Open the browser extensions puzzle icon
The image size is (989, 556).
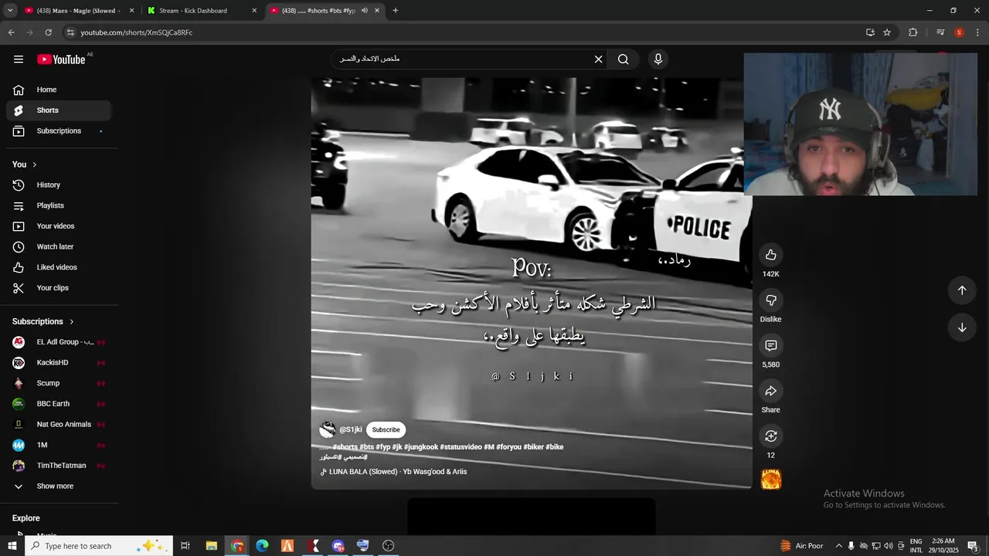pos(913,32)
